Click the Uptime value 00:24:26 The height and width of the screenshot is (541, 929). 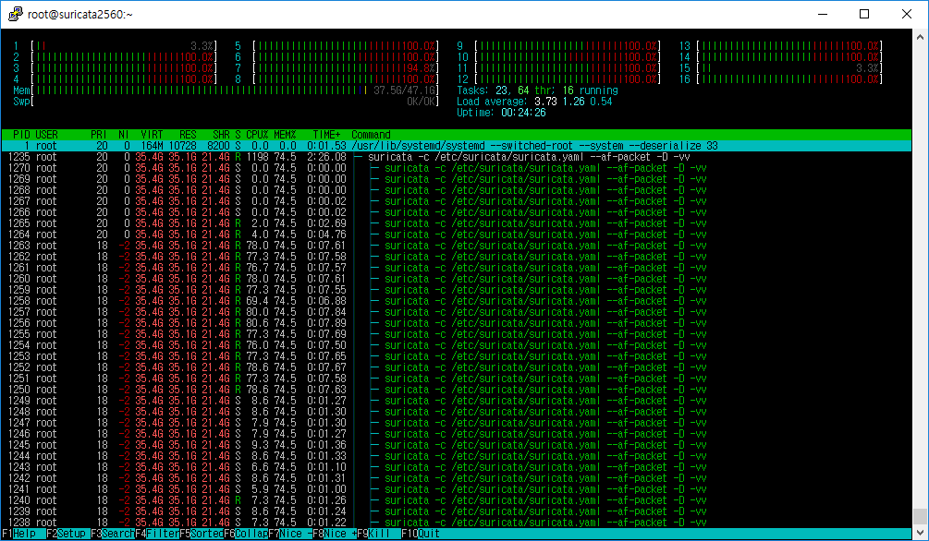[524, 113]
